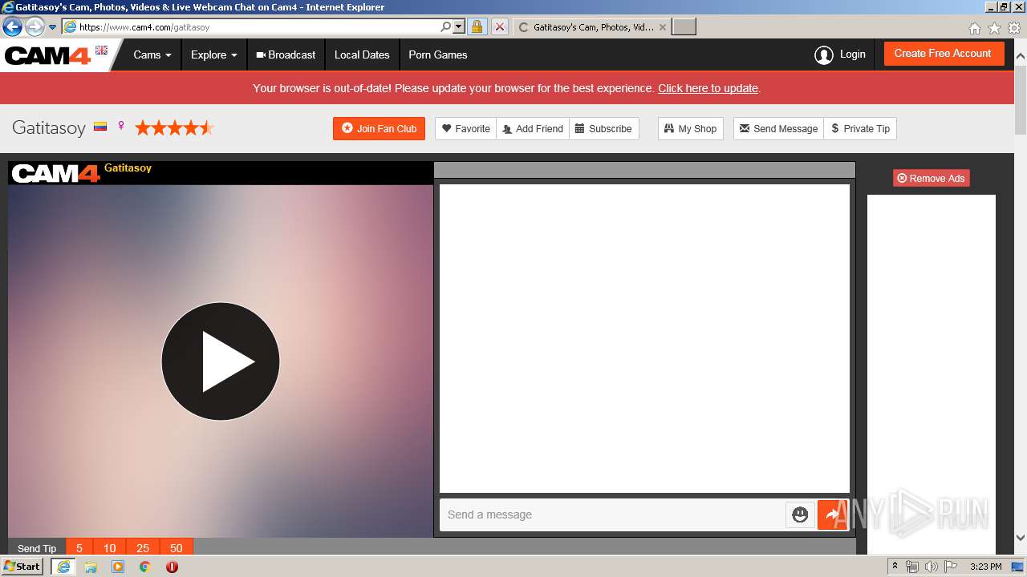Expand the address bar autocomplete dropdown

point(459,26)
